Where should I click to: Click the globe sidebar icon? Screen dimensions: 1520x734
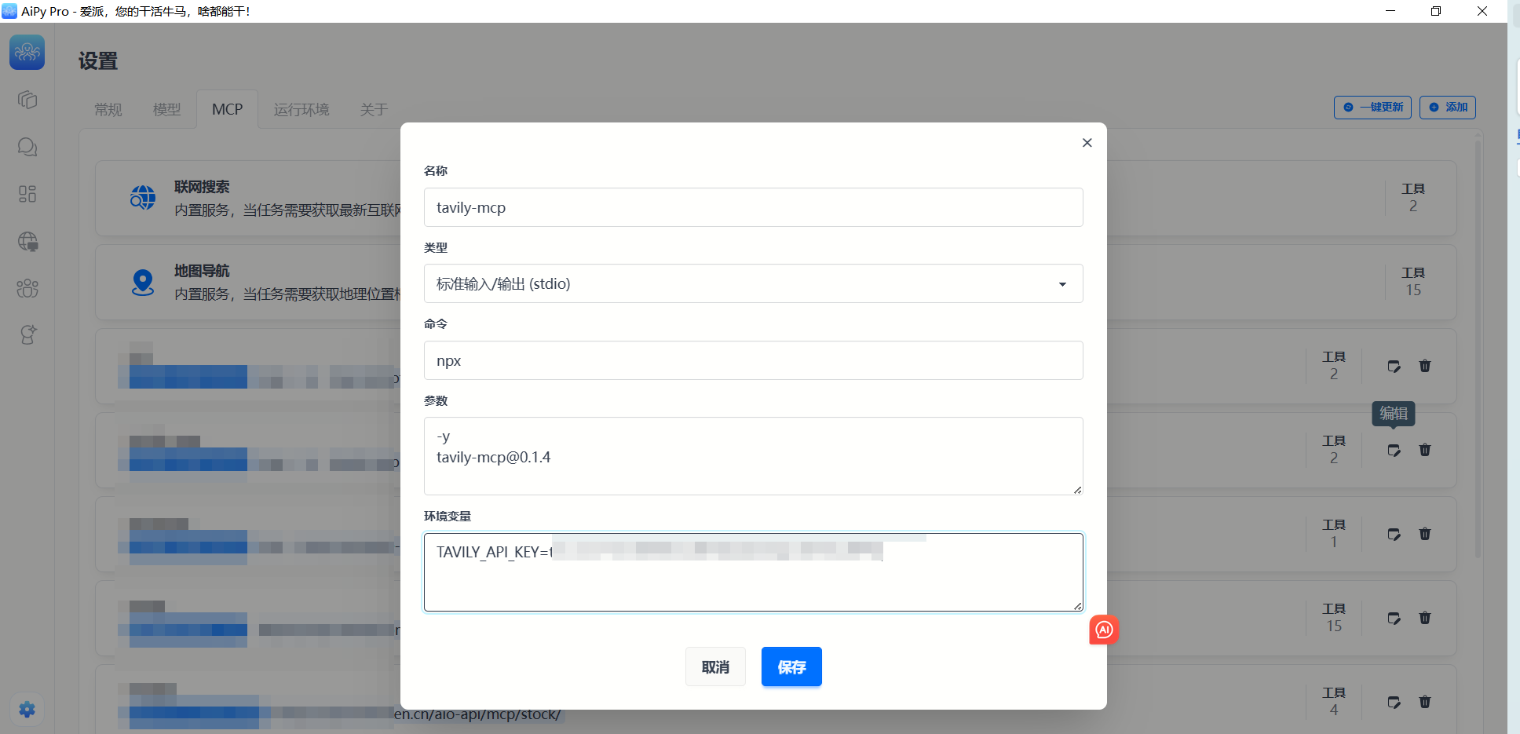[x=27, y=242]
